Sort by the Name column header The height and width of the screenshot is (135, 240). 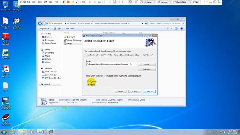(66, 33)
